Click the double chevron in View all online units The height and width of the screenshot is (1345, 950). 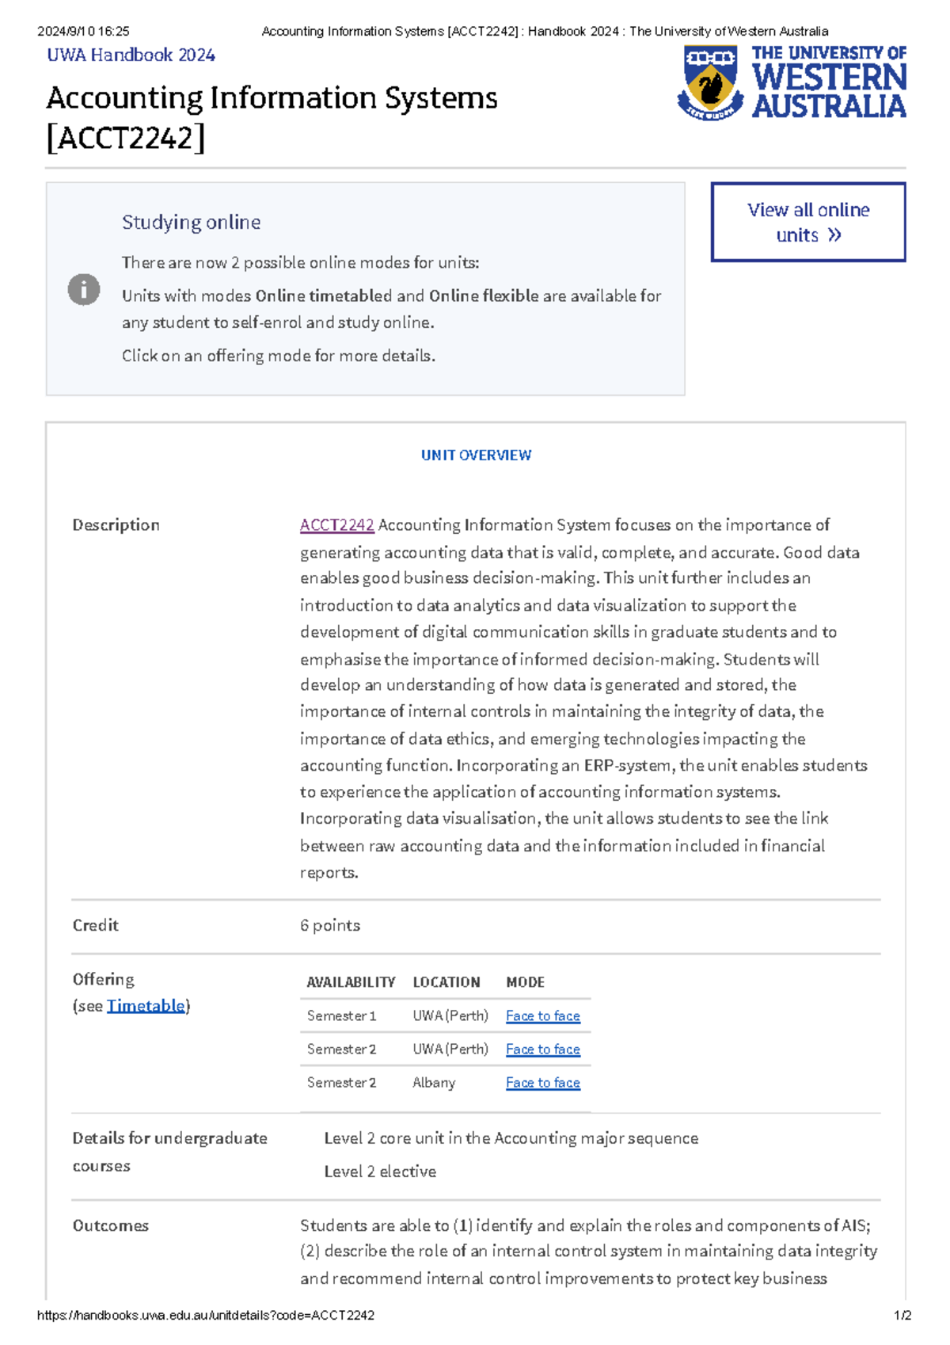pyautogui.click(x=834, y=235)
